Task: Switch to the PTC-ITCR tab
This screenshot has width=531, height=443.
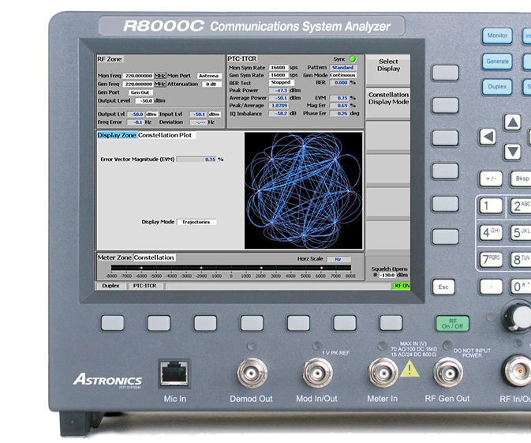Action: [x=144, y=286]
